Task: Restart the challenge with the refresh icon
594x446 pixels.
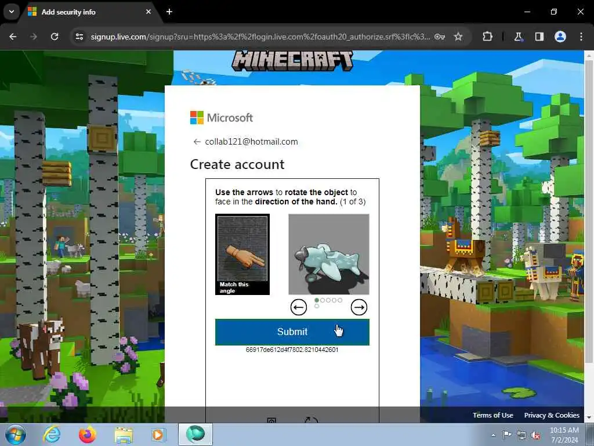Action: click(x=311, y=420)
